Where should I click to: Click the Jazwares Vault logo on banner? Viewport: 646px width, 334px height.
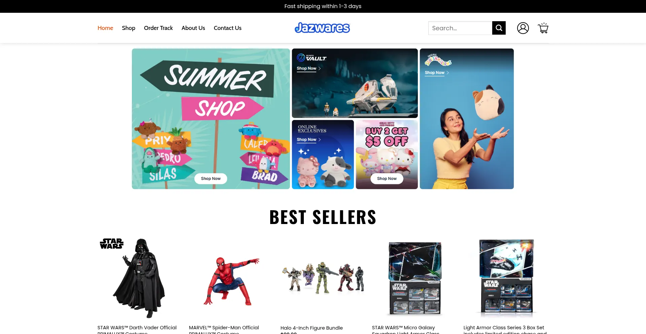312,58
